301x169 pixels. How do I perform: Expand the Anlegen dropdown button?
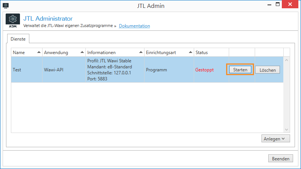pyautogui.click(x=276, y=139)
